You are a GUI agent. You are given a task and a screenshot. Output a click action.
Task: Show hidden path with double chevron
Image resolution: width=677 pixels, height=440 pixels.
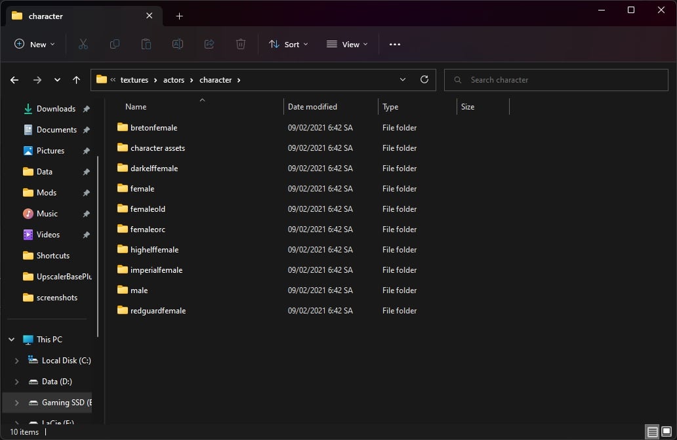pyautogui.click(x=113, y=80)
